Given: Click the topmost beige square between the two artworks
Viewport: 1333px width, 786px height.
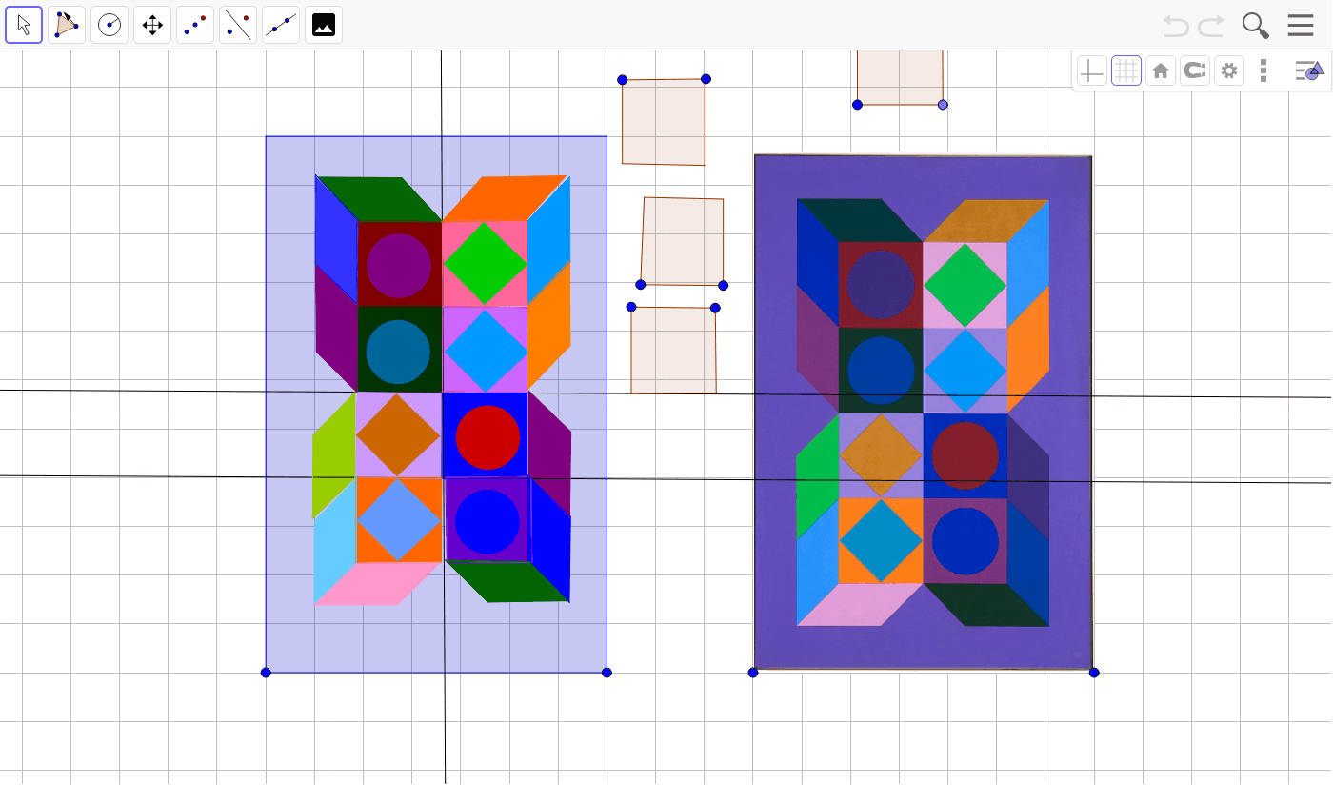Looking at the screenshot, I should point(665,122).
